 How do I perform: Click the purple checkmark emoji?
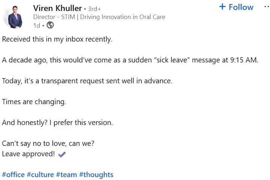(x=62, y=154)
